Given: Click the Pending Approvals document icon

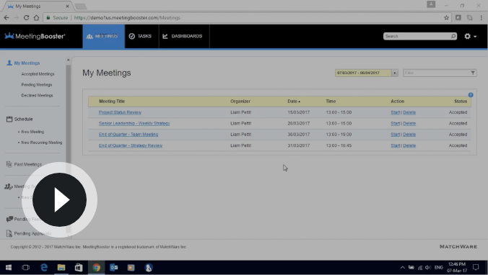Looking at the screenshot, I should pyautogui.click(x=9, y=233).
